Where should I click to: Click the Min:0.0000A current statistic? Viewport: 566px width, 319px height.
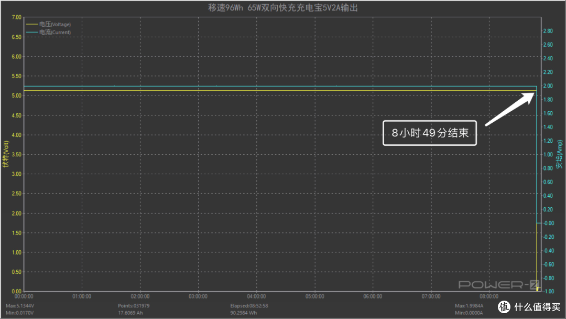(469, 313)
